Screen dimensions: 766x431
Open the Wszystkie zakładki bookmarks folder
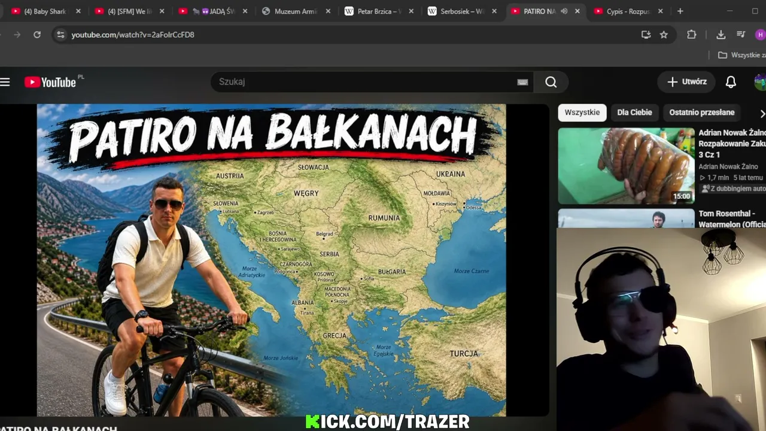pyautogui.click(x=741, y=55)
